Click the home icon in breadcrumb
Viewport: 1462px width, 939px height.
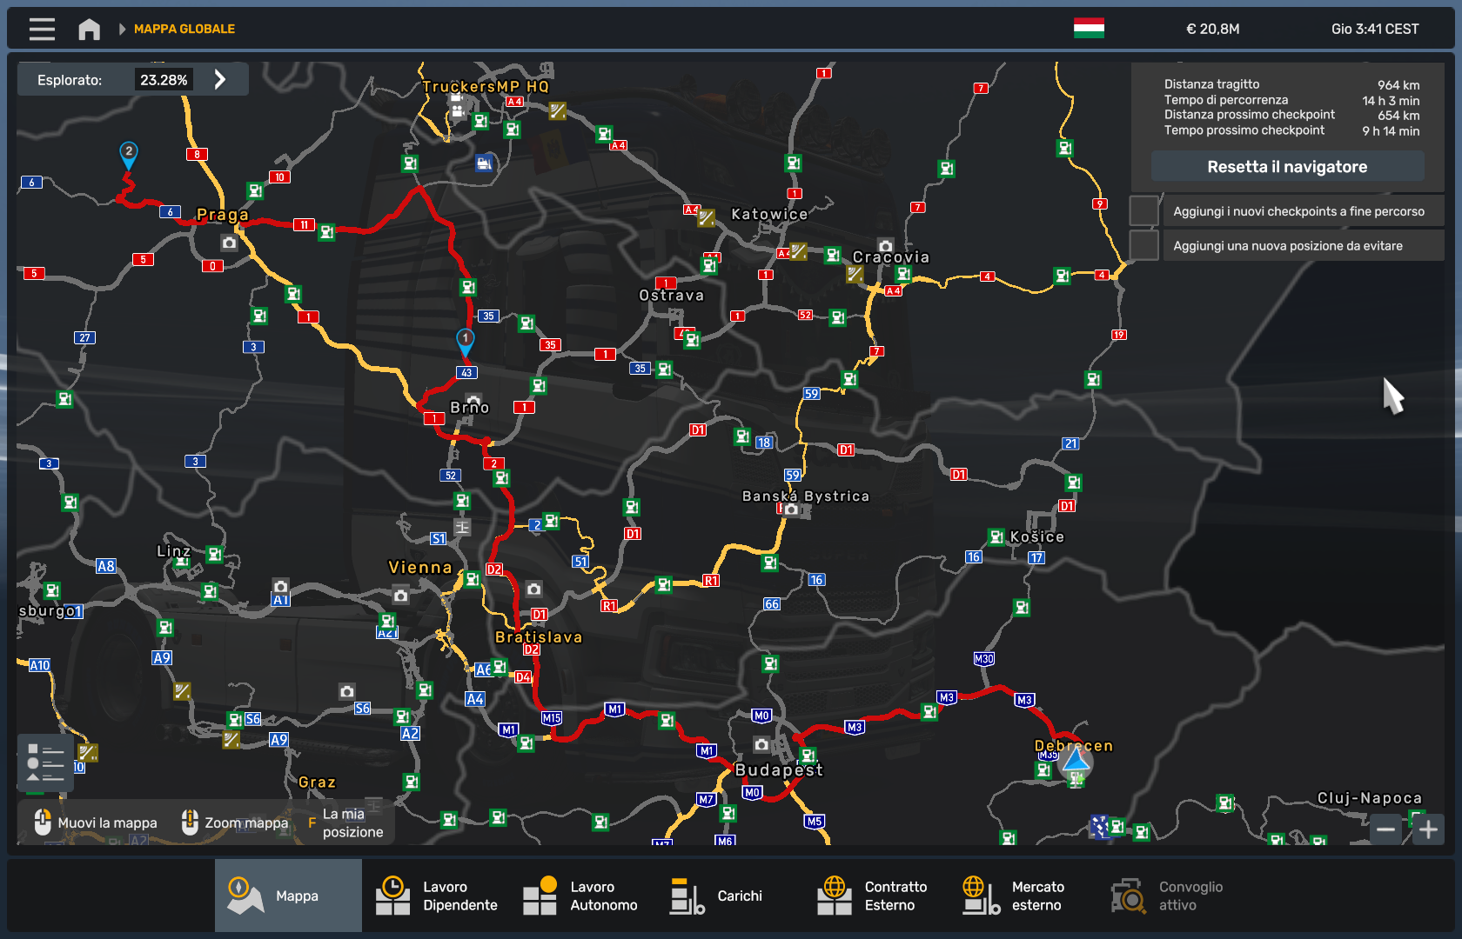click(x=89, y=29)
